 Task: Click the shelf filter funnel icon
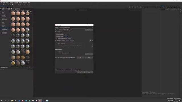[x=11, y=9]
